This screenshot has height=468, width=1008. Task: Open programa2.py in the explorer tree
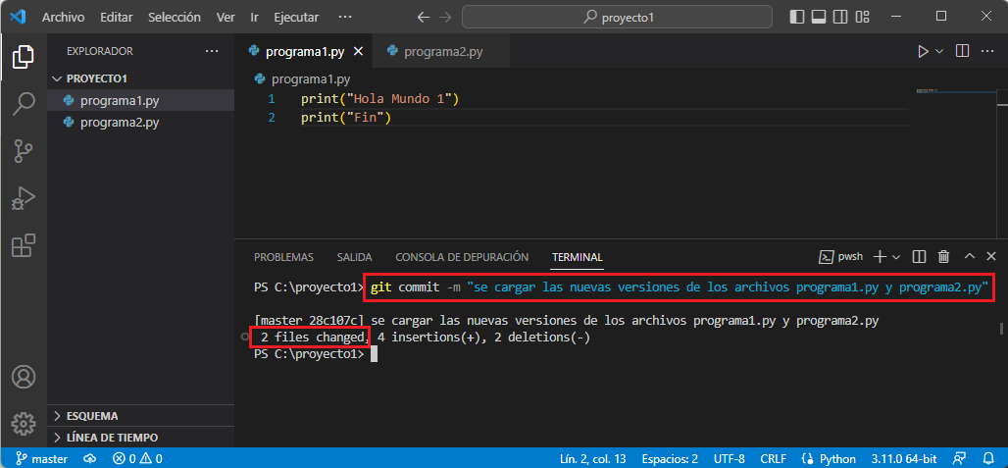click(x=140, y=122)
